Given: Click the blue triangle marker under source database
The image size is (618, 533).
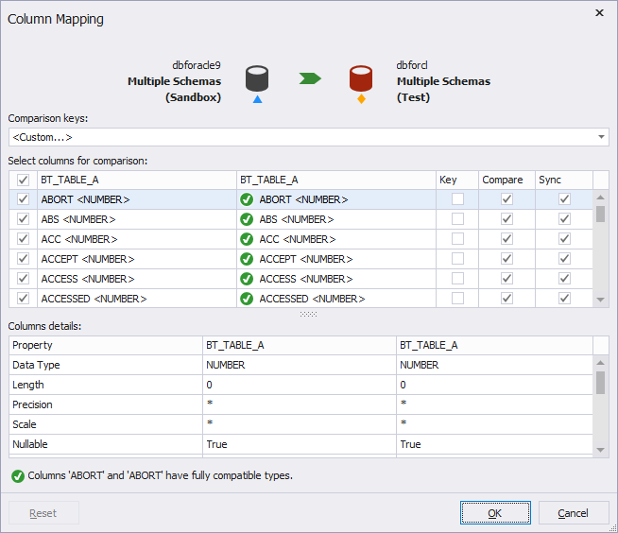Looking at the screenshot, I should pos(257,99).
